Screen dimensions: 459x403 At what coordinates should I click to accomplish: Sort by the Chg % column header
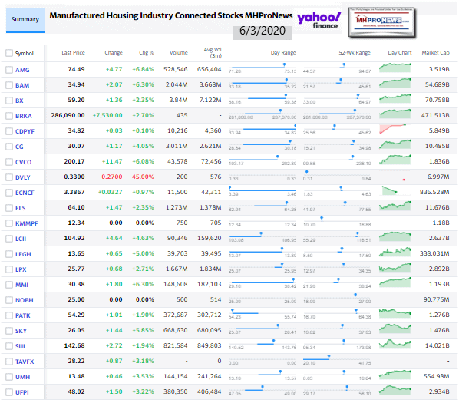click(x=147, y=53)
